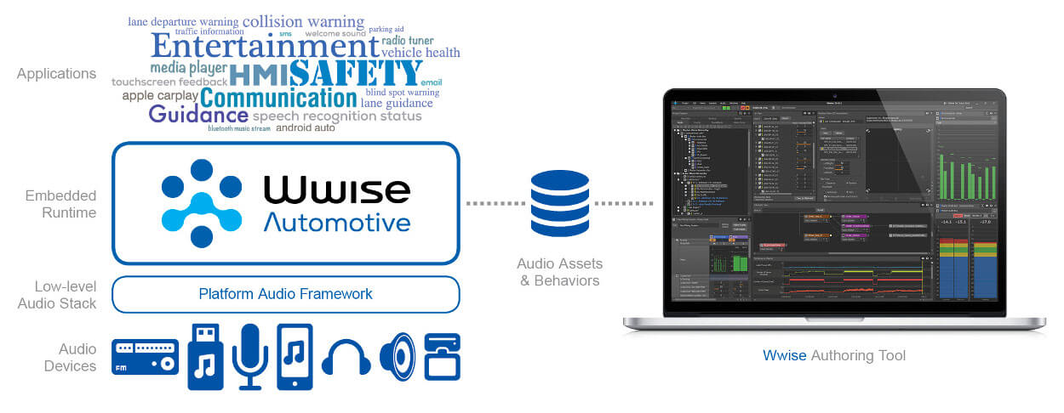Click 'lane departure warning' text

(183, 21)
